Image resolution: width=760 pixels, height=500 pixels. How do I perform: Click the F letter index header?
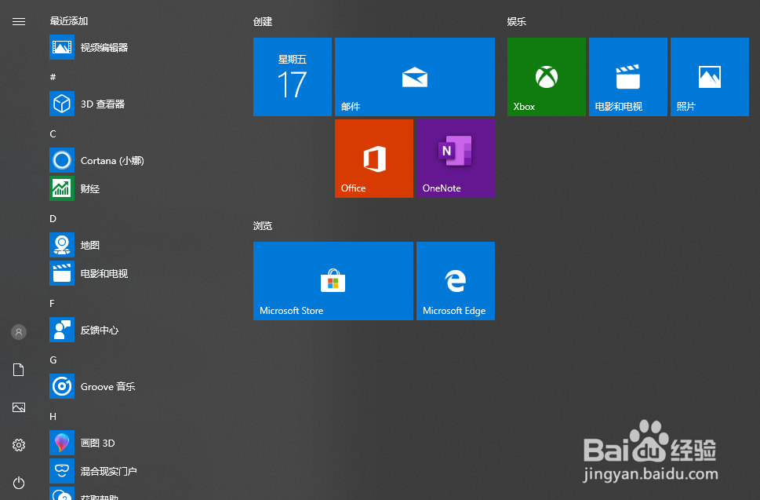52,304
